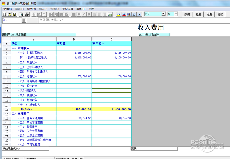The height and width of the screenshot is (159, 230).
Task: Select row 15 header
Action: click(x=7, y=109)
